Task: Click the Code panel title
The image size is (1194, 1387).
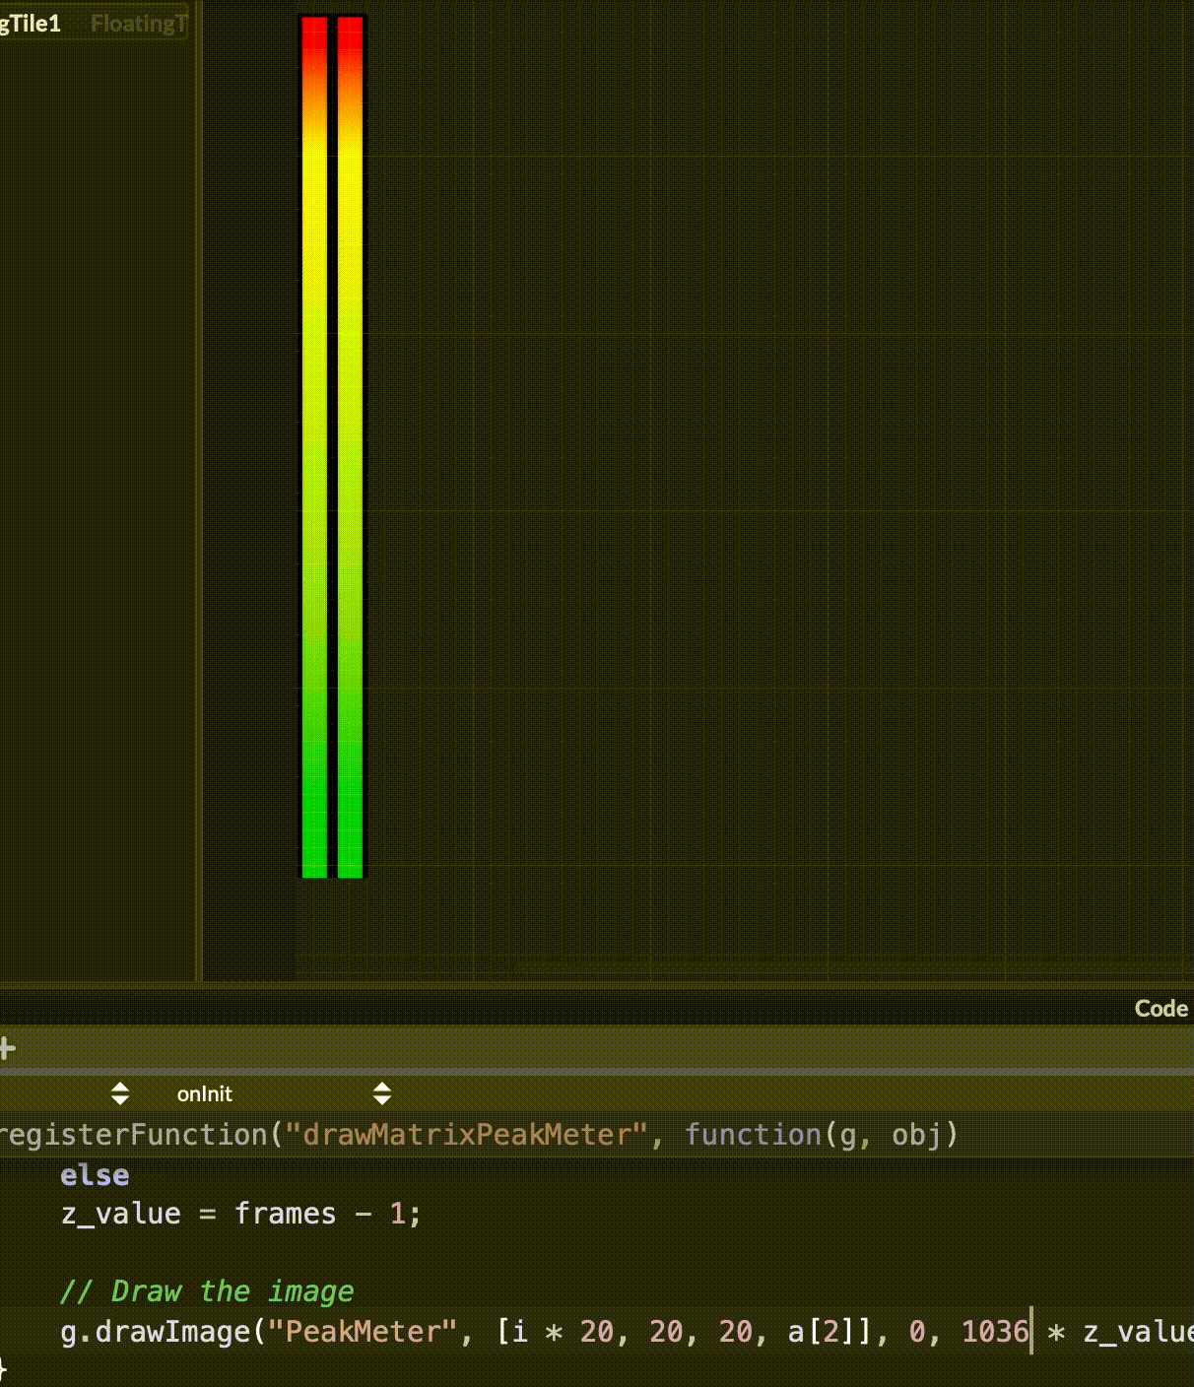Action: coord(1161,1009)
